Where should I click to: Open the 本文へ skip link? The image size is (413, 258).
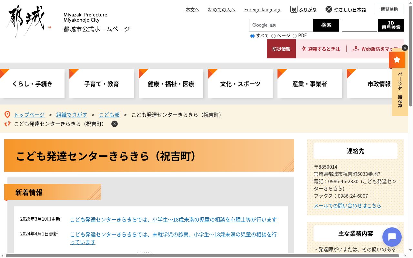click(192, 10)
